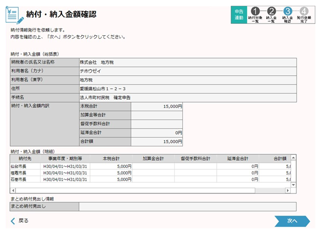Click the payment document icon next to the title
The width and height of the screenshot is (322, 233).
pyautogui.click(x=14, y=15)
